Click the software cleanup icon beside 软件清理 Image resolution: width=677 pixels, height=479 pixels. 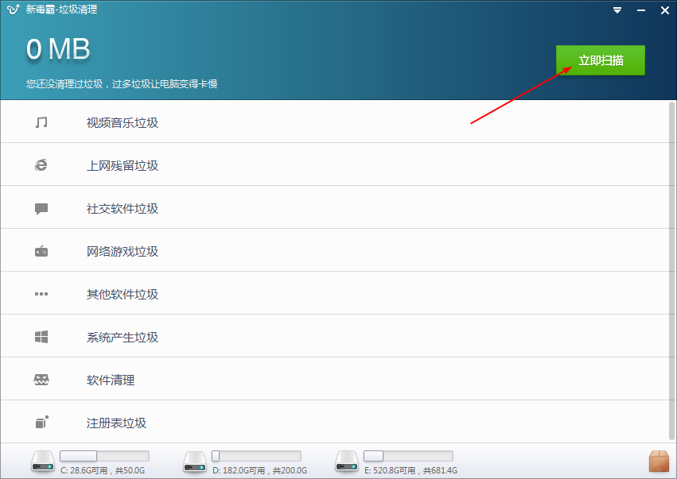[41, 380]
